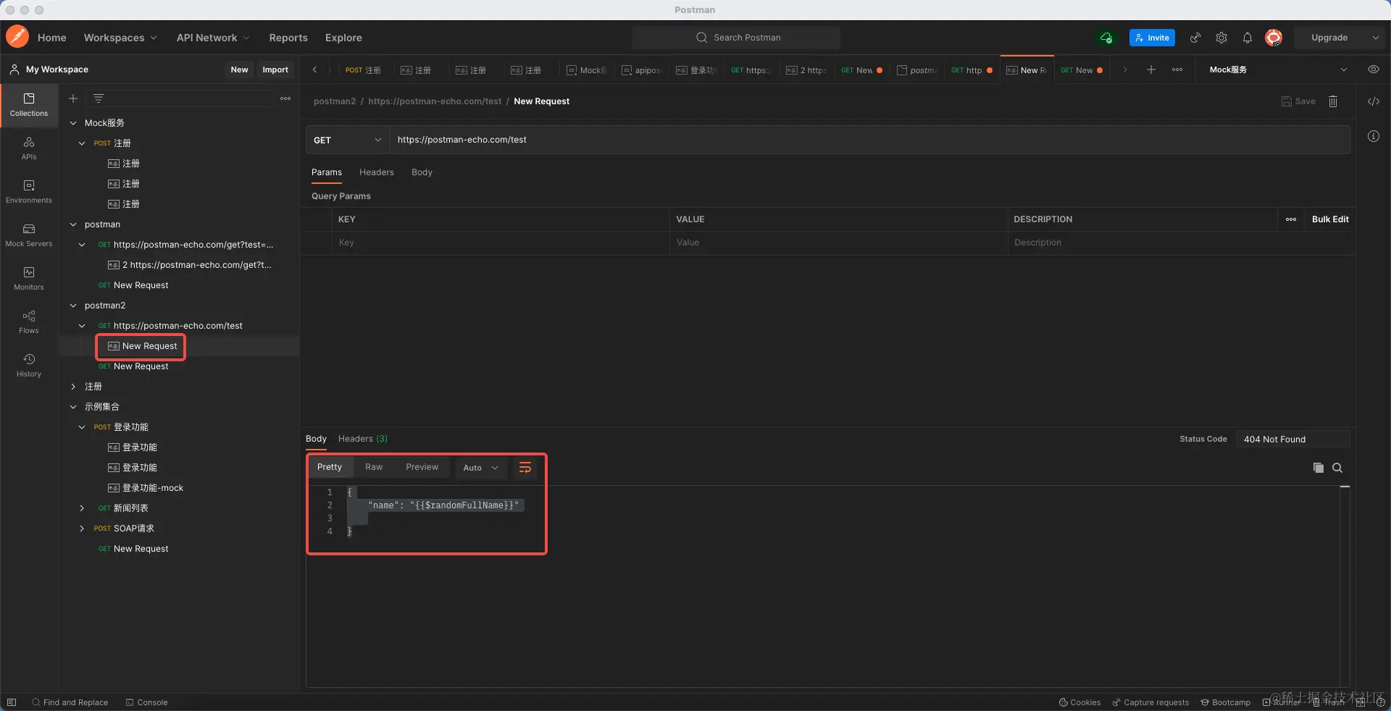Go to the Explore menu
The image size is (1391, 711).
coord(343,38)
